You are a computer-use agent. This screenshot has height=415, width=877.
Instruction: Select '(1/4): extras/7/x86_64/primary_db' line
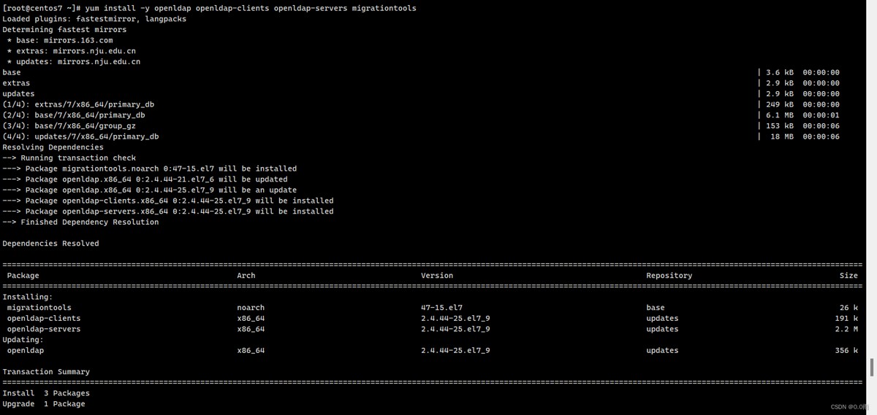[x=78, y=104]
